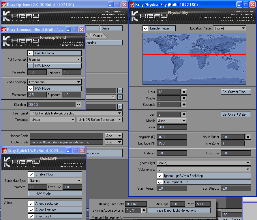This screenshot has height=220, width=257.
Task: Switch to the Plugins tab
Action: [x=97, y=36]
